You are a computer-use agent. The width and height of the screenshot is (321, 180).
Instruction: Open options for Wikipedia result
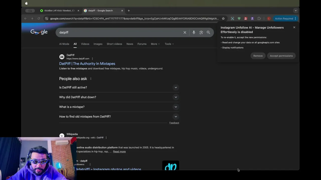pos(106,138)
